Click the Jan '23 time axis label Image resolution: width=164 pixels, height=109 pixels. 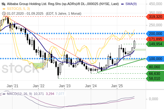click(65, 86)
